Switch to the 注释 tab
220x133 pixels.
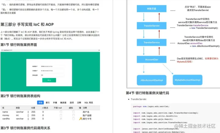point(79,103)
